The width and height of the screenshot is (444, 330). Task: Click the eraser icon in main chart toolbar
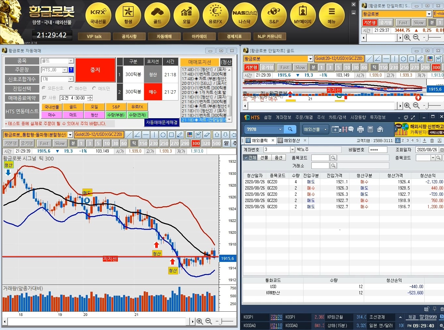coord(207,135)
